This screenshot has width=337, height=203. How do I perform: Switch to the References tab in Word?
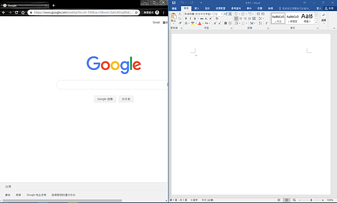coord(236,8)
